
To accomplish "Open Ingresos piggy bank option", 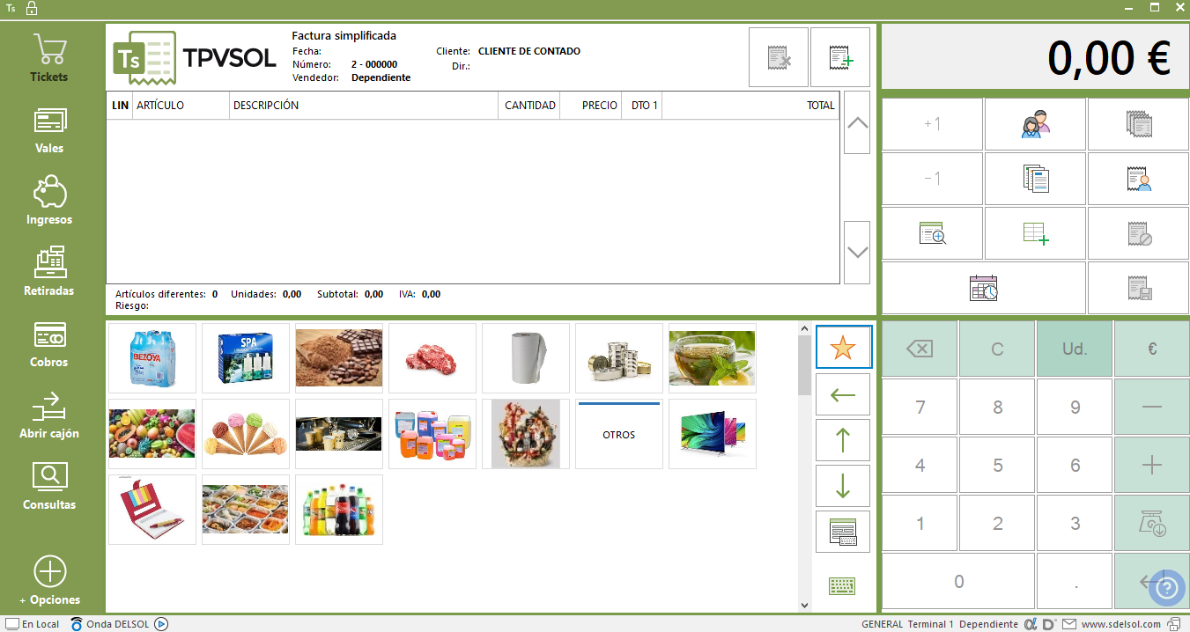I will point(49,202).
